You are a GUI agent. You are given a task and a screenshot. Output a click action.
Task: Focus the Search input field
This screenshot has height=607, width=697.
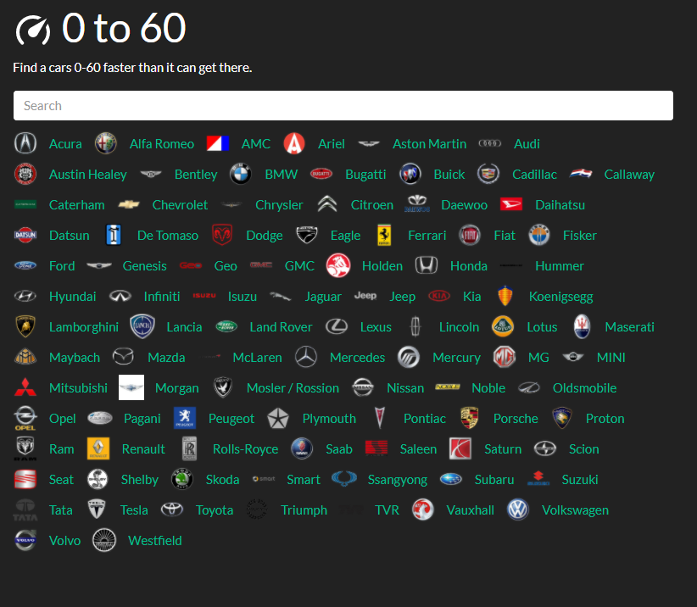pos(343,105)
